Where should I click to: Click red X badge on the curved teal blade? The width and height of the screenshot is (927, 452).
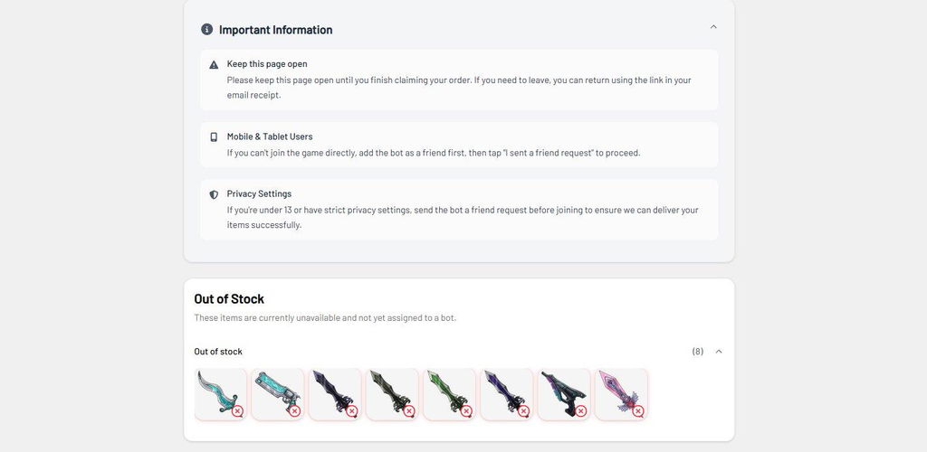[x=237, y=411]
